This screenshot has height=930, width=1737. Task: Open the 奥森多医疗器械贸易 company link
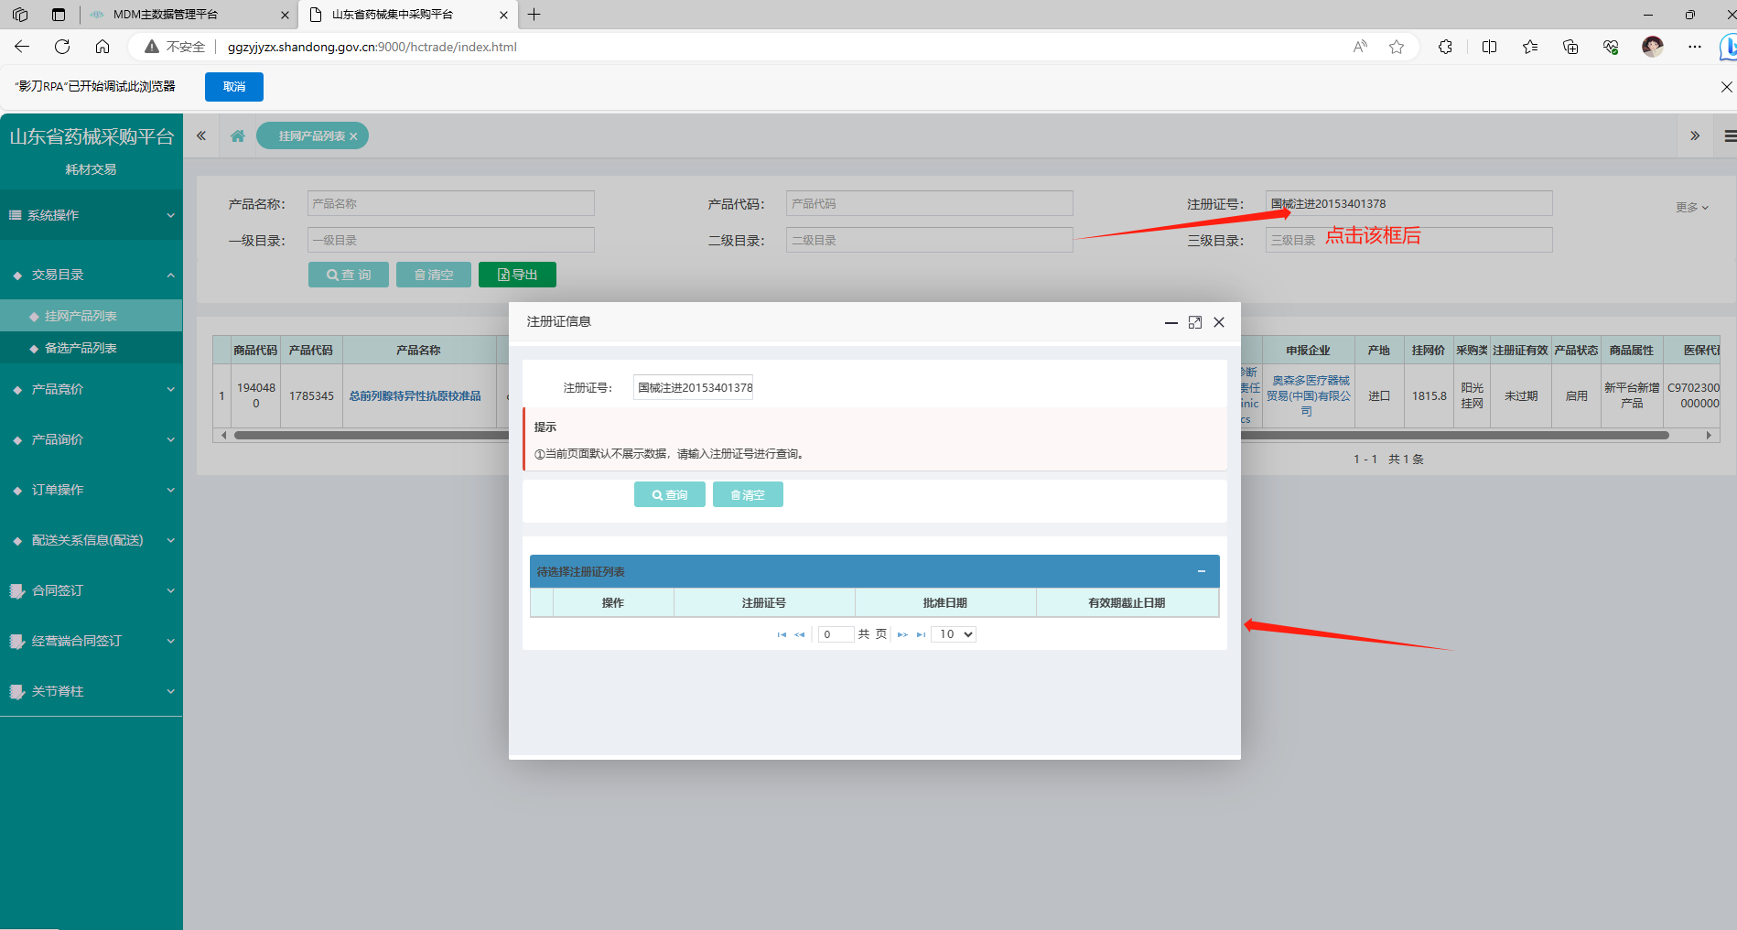coord(1308,396)
